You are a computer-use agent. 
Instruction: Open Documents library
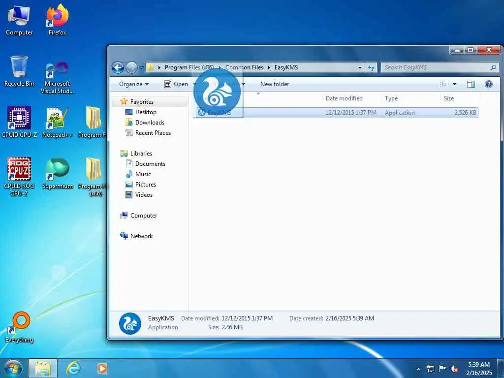point(150,163)
